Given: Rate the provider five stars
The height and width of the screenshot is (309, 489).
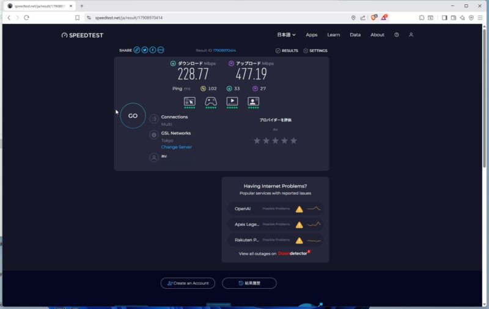Looking at the screenshot, I should click(294, 141).
